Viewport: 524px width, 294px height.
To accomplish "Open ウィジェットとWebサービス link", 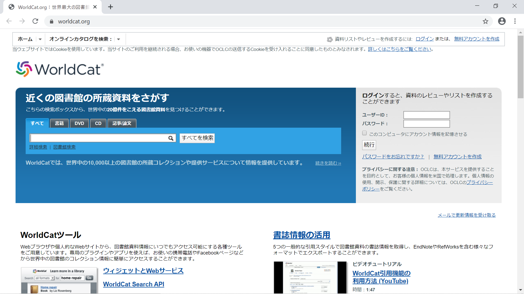I will click(x=143, y=271).
